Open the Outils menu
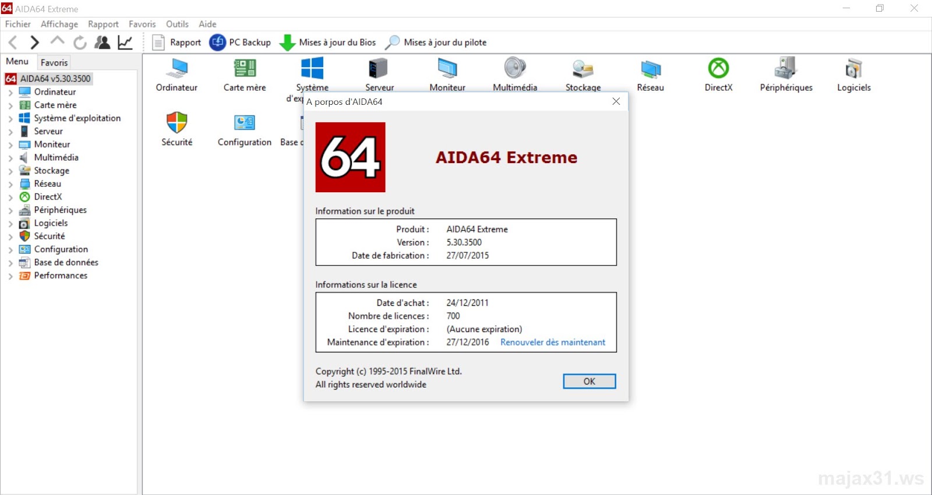Image resolution: width=932 pixels, height=495 pixels. click(x=177, y=24)
